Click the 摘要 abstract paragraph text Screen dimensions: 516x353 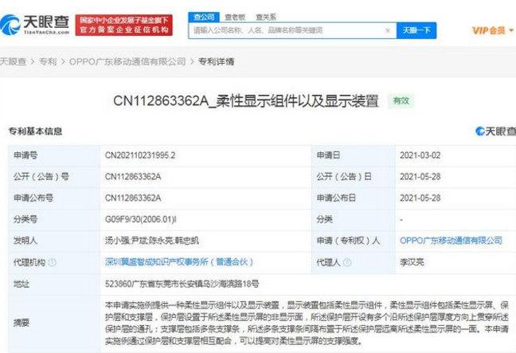pos(307,323)
